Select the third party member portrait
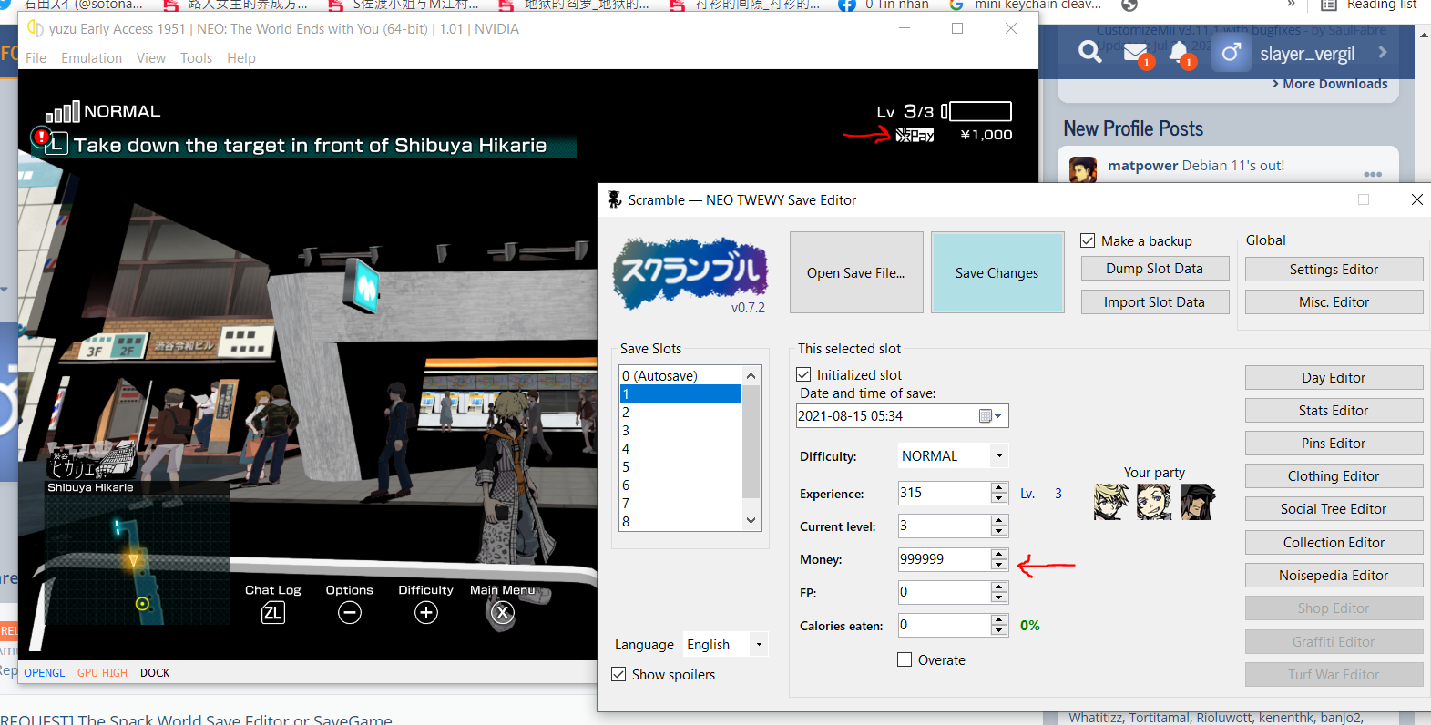This screenshot has width=1431, height=725. pyautogui.click(x=1198, y=502)
